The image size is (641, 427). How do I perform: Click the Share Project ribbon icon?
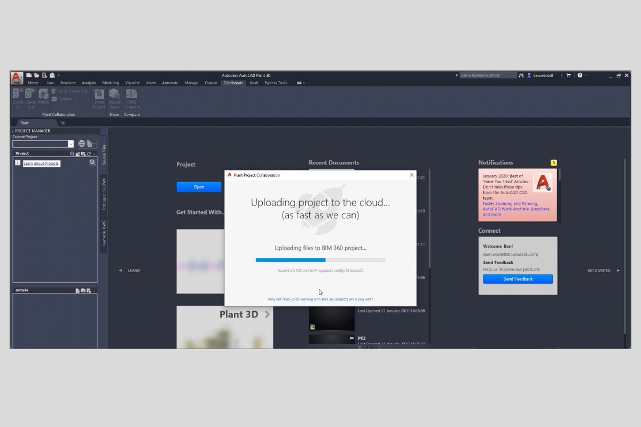(99, 98)
